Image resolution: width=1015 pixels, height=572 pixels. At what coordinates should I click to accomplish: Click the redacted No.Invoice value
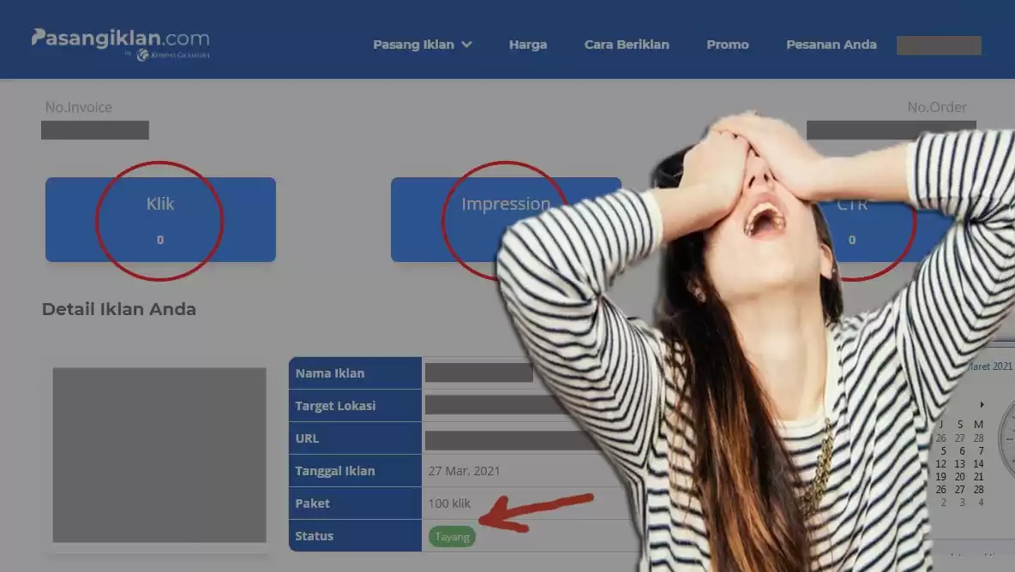95,130
